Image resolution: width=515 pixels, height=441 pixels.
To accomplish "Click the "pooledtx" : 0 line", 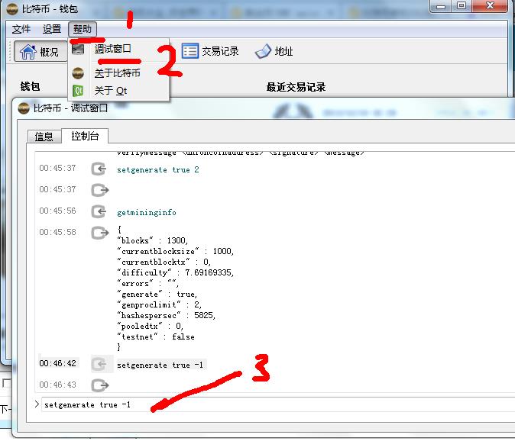I will pyautogui.click(x=150, y=327).
